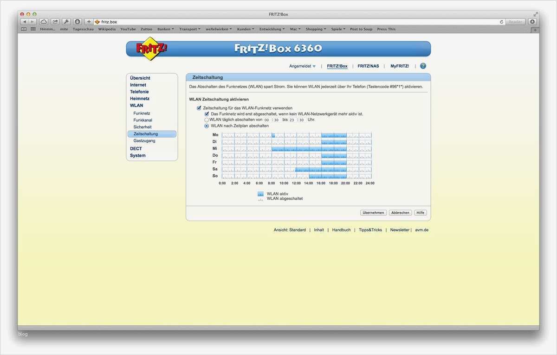Click the Monday row in schedule grid
The width and height of the screenshot is (557, 355).
[x=297, y=135]
